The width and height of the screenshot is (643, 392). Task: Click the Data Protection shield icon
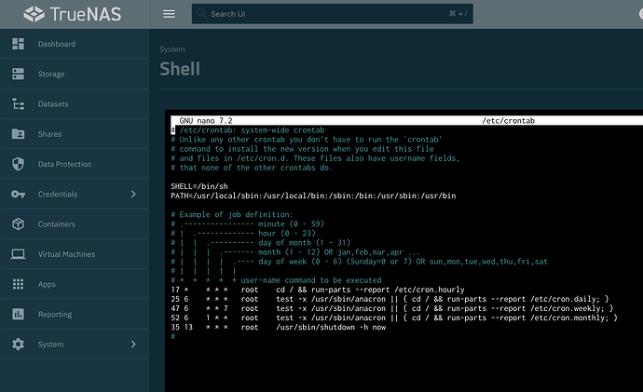[18, 164]
